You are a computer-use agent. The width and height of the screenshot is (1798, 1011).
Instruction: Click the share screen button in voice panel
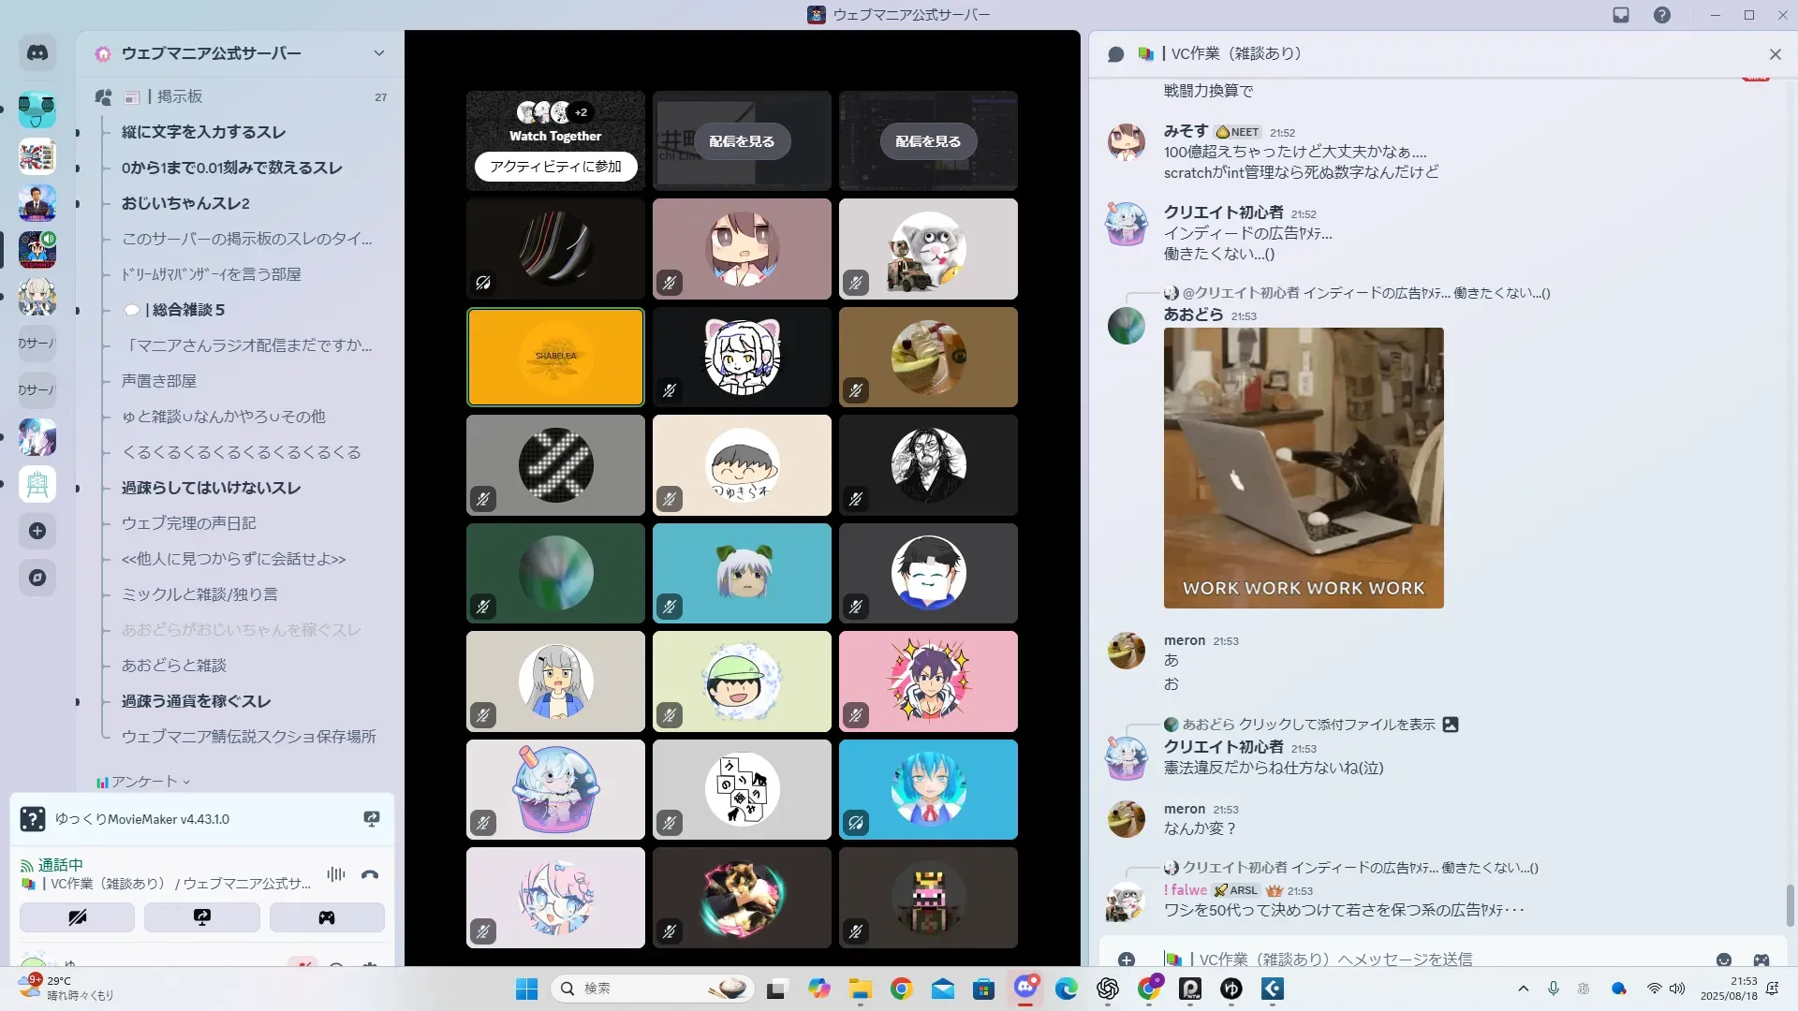coord(201,917)
